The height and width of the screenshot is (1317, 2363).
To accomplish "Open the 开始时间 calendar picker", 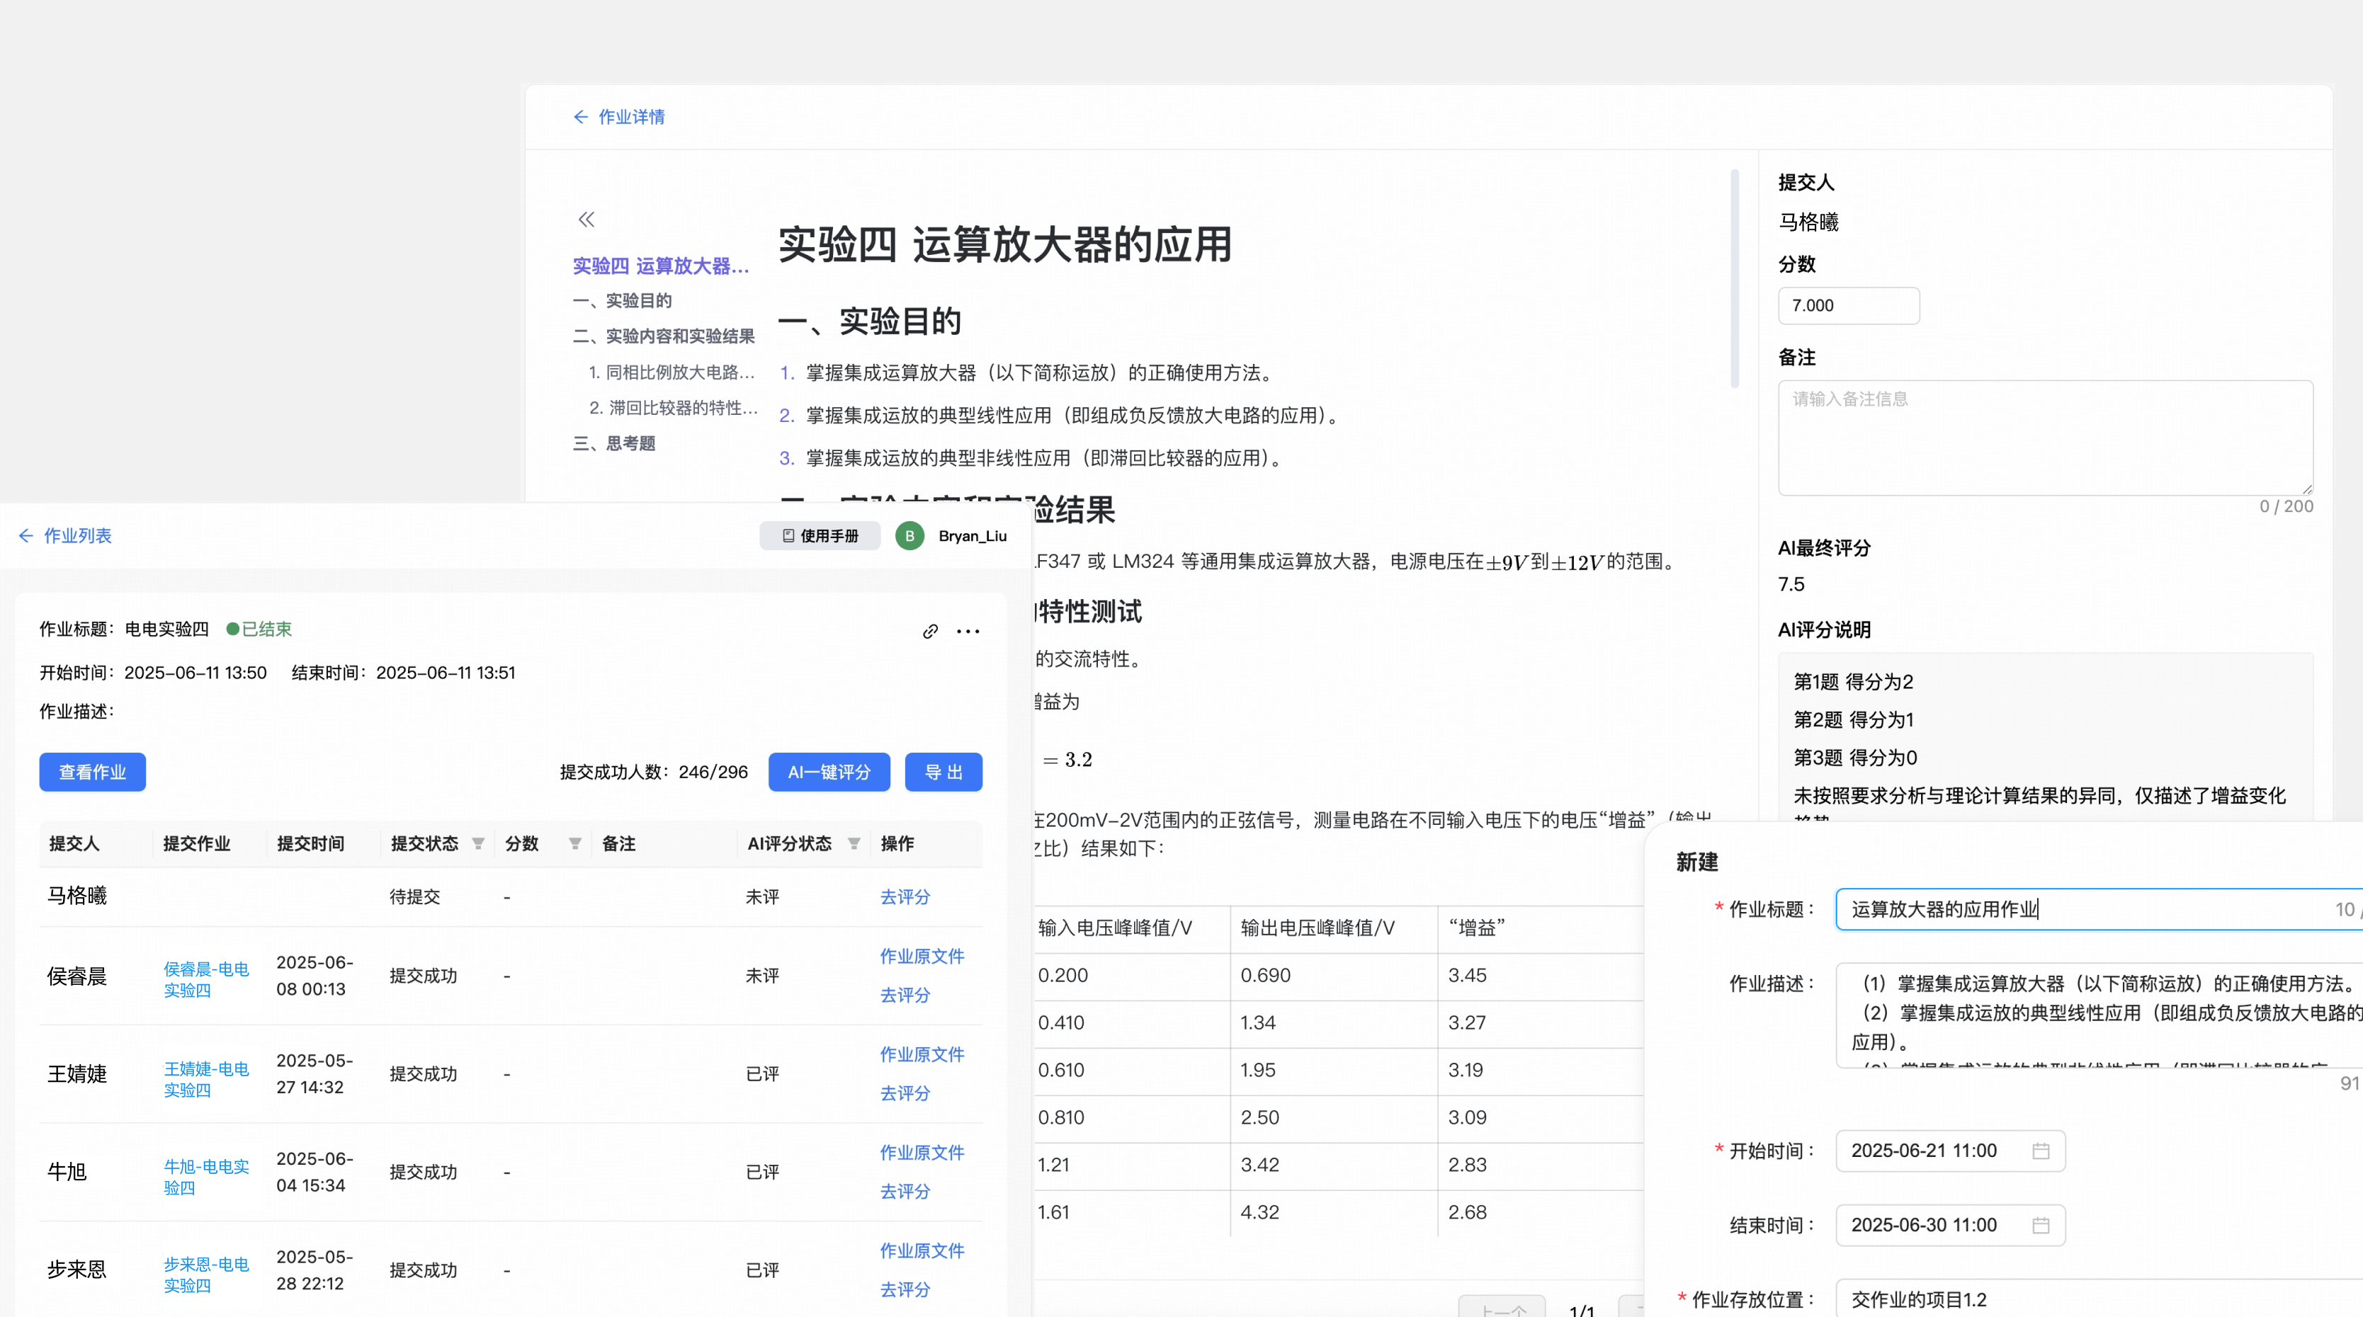I will click(2040, 1151).
